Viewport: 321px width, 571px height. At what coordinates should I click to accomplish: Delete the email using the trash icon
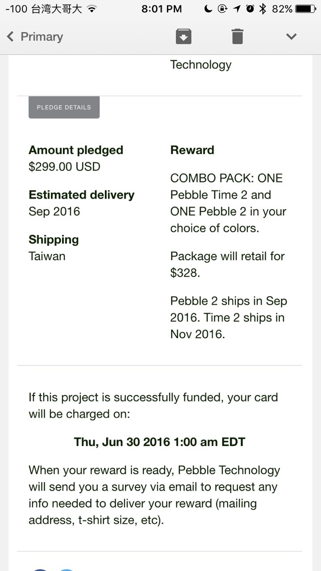[238, 37]
